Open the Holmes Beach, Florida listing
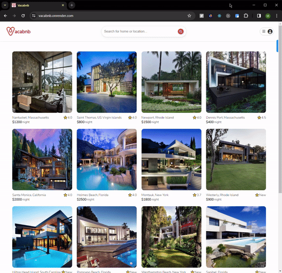This screenshot has height=273, width=282. pos(107,159)
